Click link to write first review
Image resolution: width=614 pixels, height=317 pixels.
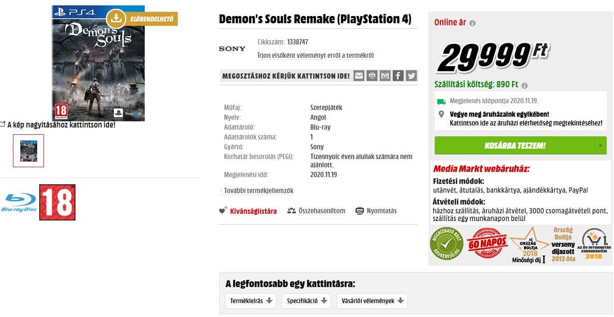coord(315,55)
